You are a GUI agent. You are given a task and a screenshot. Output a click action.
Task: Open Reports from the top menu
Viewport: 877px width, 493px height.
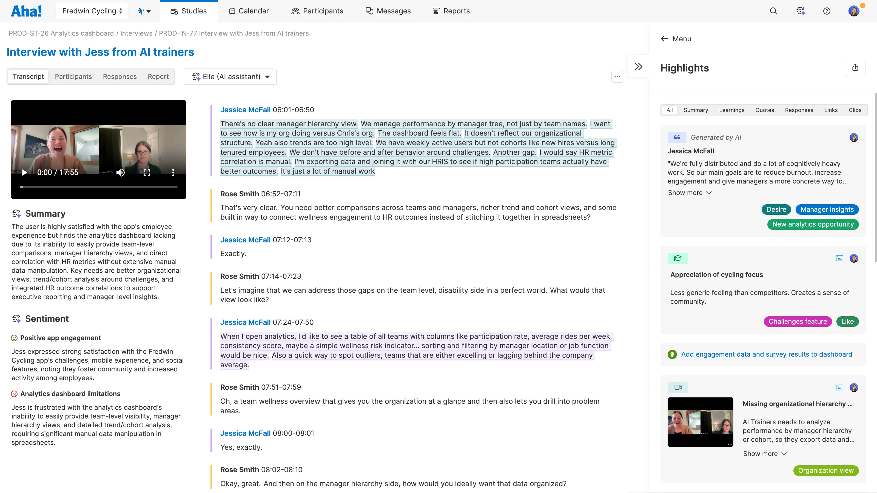click(x=451, y=11)
